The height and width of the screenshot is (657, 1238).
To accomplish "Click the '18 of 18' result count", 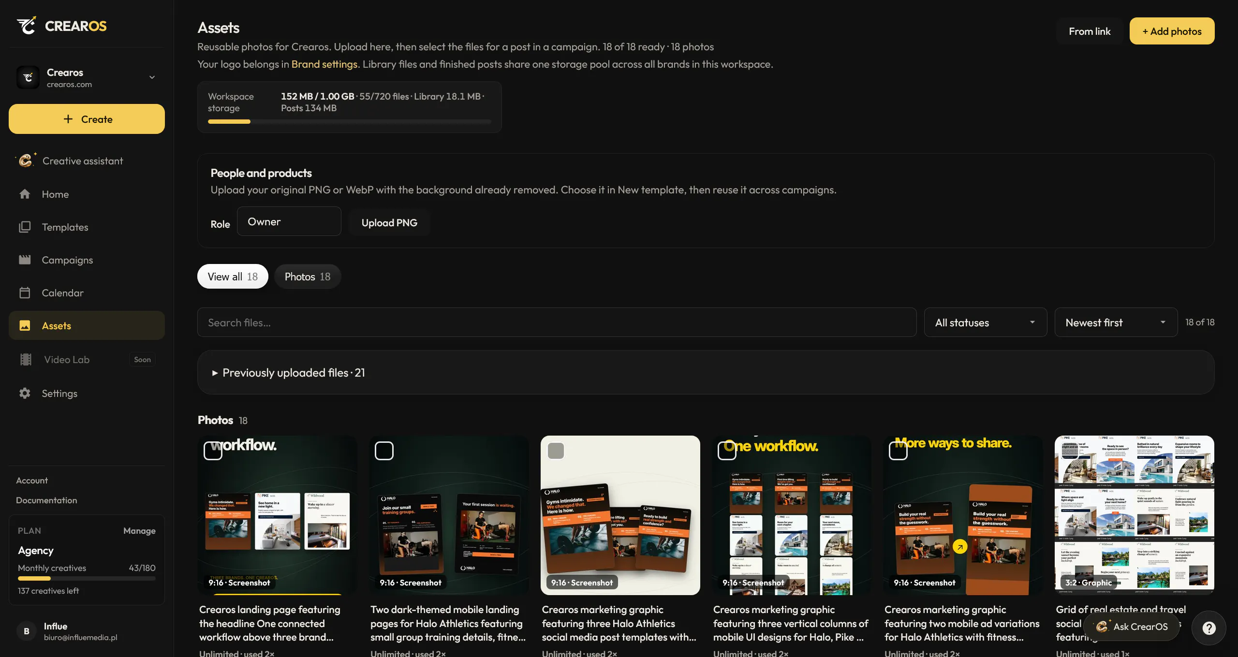I will (x=1200, y=322).
